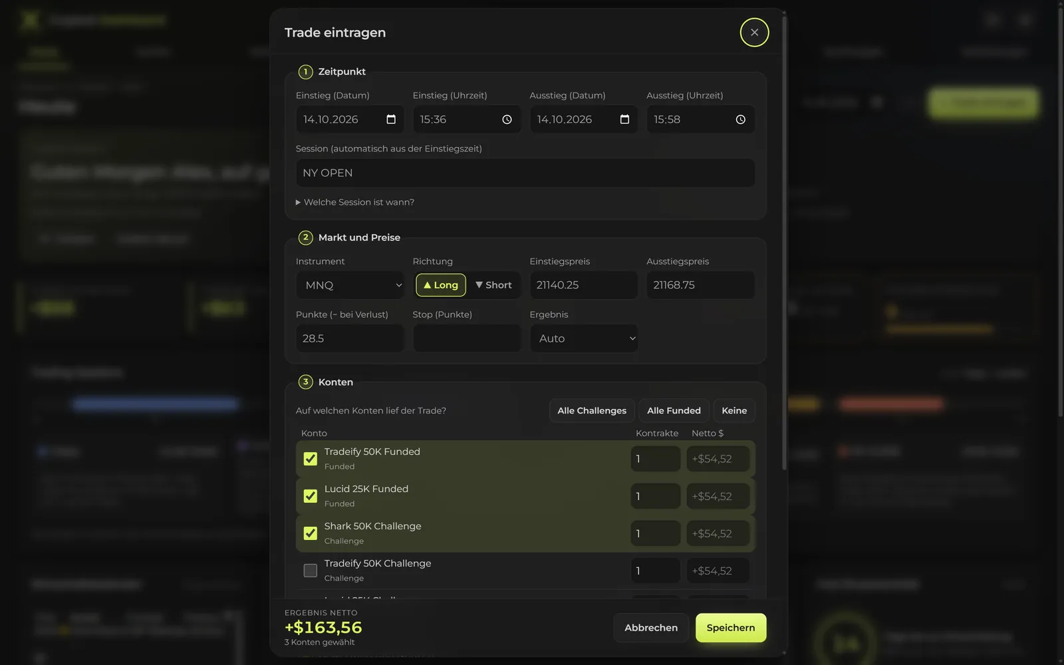Close the Trade eintragen dialog
1064x665 pixels.
tap(754, 32)
